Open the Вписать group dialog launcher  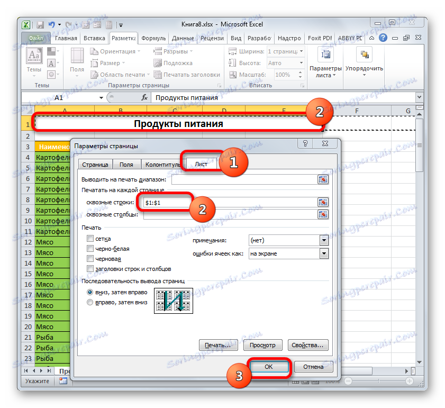click(x=302, y=85)
